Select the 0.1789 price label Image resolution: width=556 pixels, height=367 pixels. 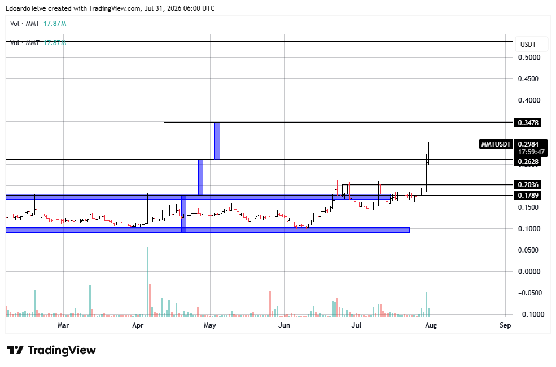[x=528, y=196]
